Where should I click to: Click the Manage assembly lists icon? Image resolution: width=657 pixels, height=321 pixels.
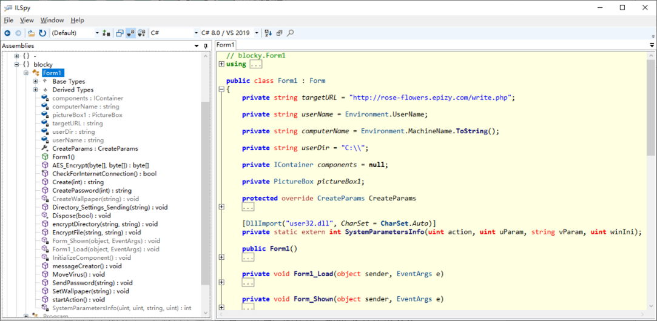[x=106, y=33]
